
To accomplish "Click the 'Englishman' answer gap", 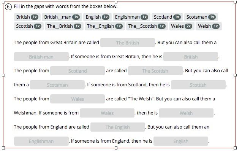I will pyautogui.click(x=41, y=141).
